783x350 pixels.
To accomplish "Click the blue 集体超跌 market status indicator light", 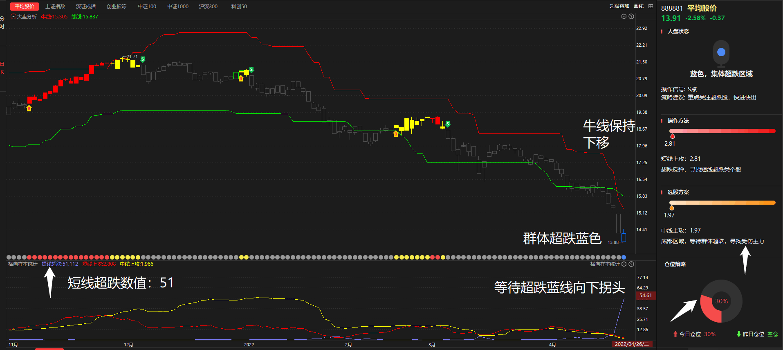I will (x=721, y=52).
